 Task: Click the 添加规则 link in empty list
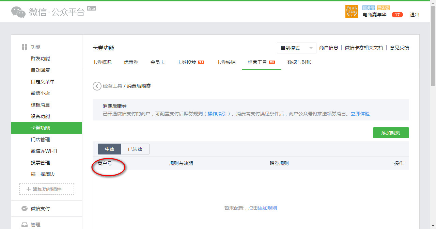267,208
